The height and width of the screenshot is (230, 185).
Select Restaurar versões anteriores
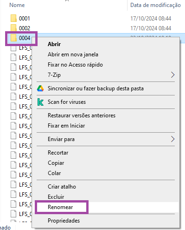click(x=82, y=115)
